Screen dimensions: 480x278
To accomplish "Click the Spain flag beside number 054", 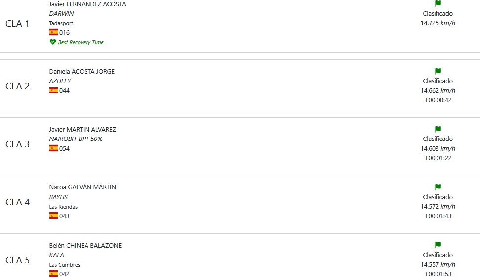I will (x=53, y=148).
